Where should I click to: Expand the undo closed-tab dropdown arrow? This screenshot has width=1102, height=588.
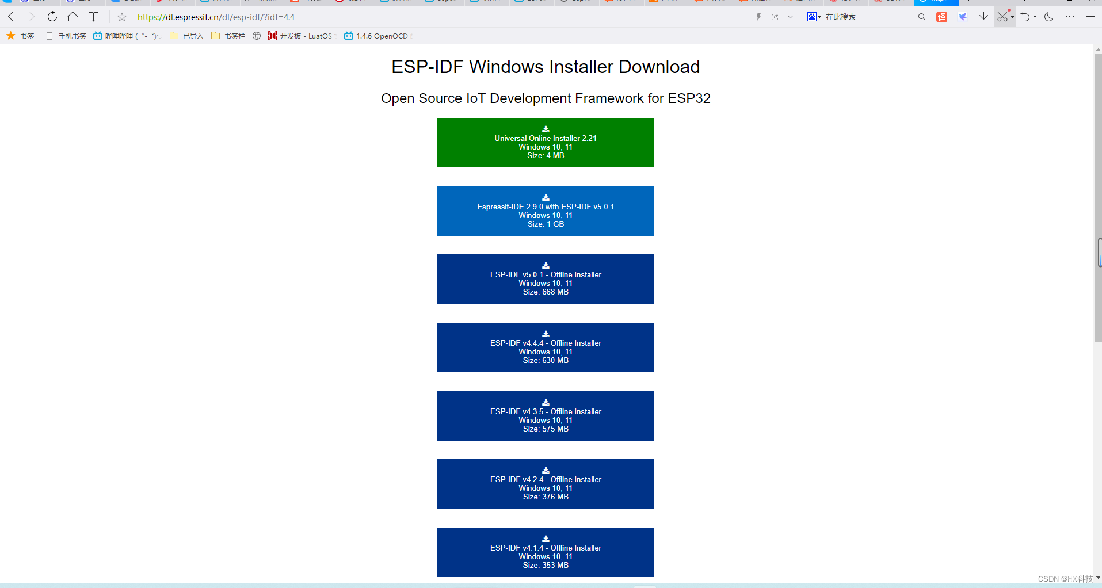pyautogui.click(x=1035, y=17)
